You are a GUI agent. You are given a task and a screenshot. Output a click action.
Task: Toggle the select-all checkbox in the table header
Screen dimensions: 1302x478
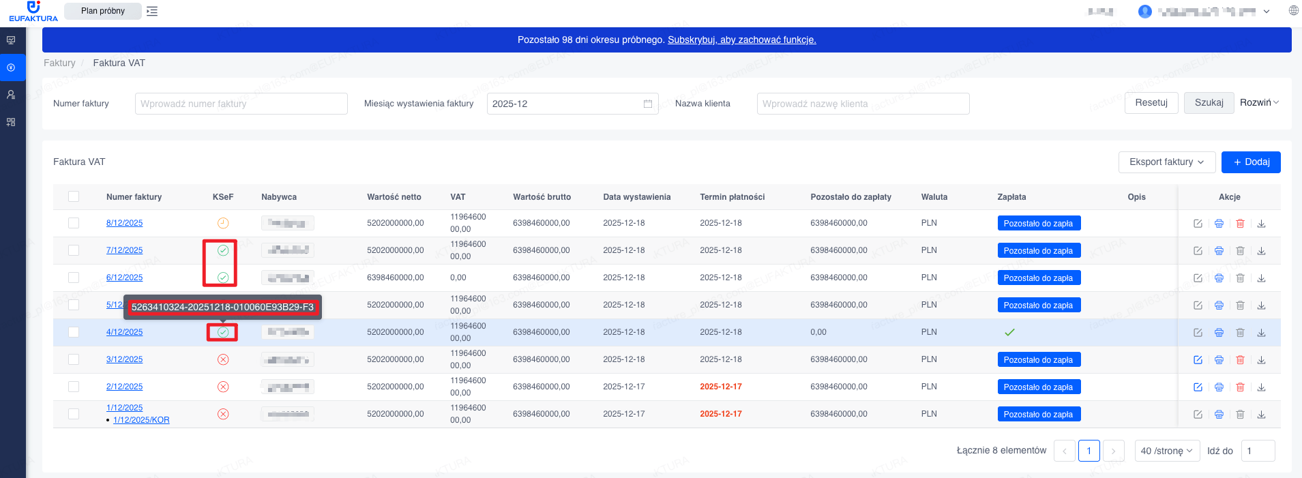click(74, 196)
